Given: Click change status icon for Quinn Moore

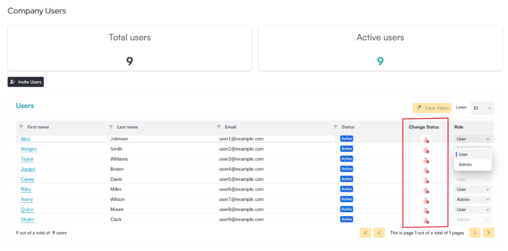Looking at the screenshot, I should click(426, 211).
